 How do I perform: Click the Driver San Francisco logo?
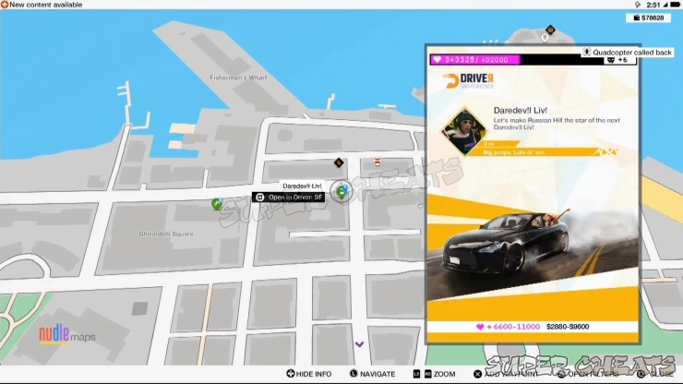[468, 80]
